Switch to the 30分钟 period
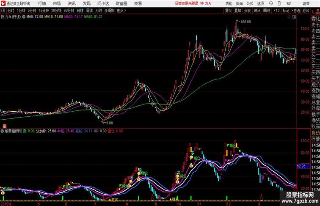This screenshot has width=320, height=206. coord(56,11)
